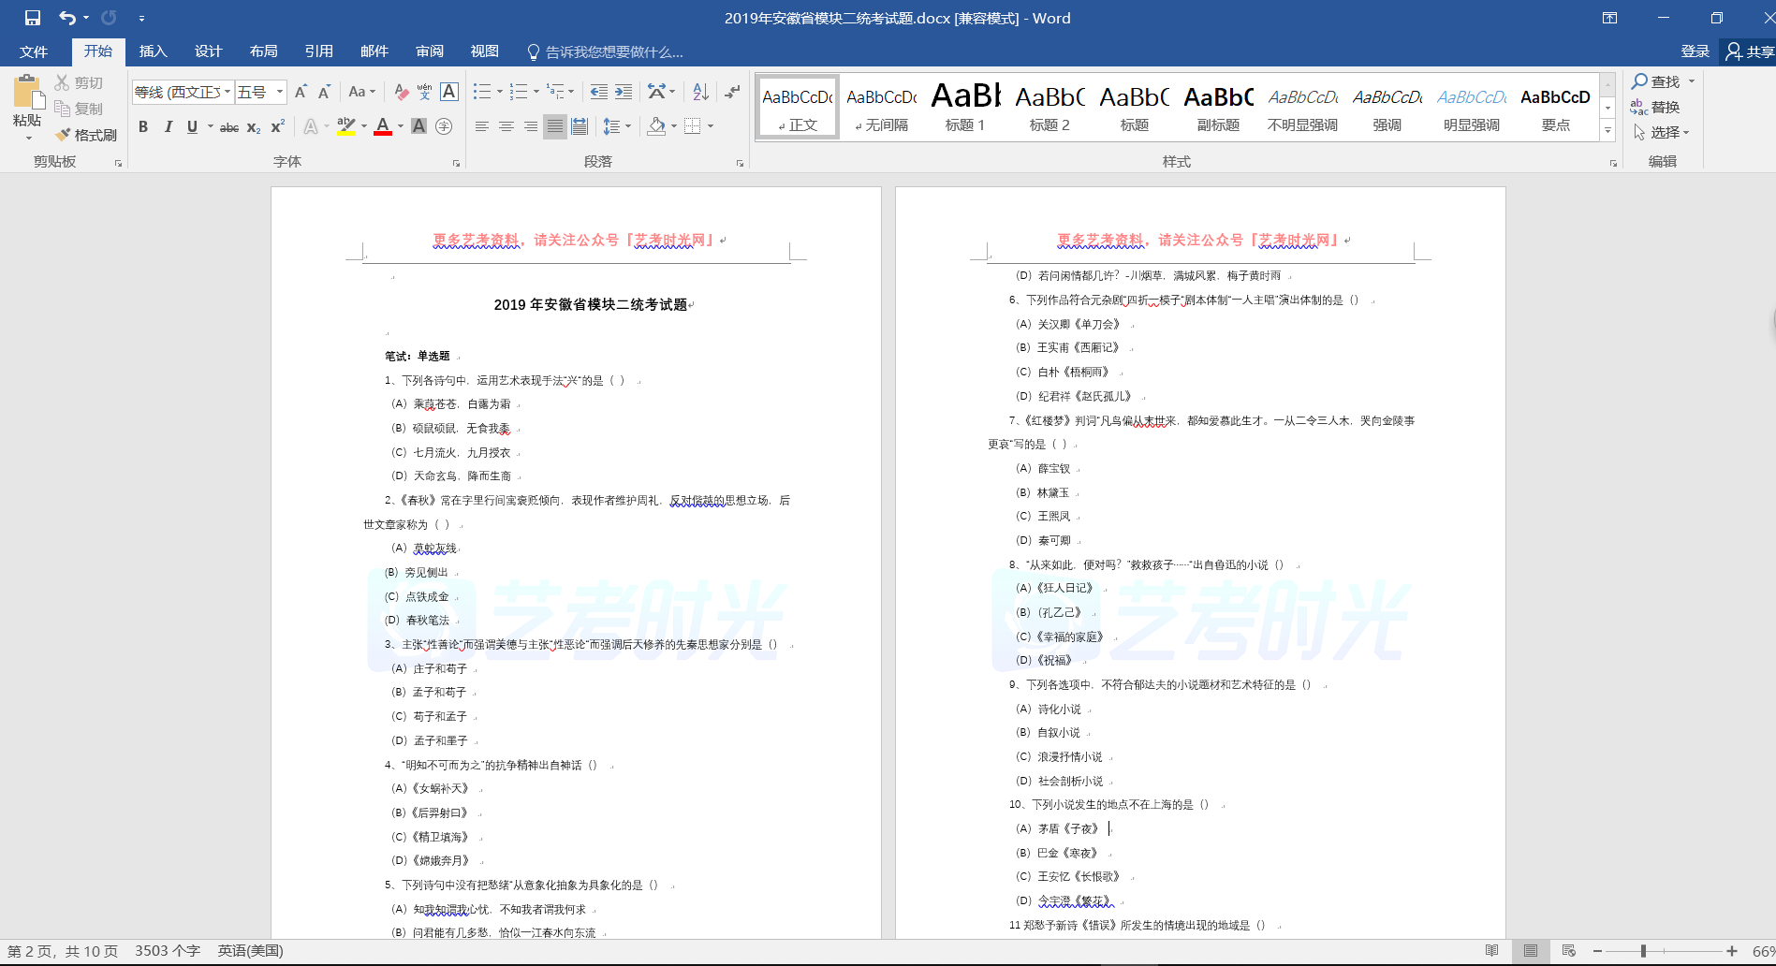Click the zoom slider handle in status bar
Viewport: 1776px width, 966px height.
[1643, 951]
